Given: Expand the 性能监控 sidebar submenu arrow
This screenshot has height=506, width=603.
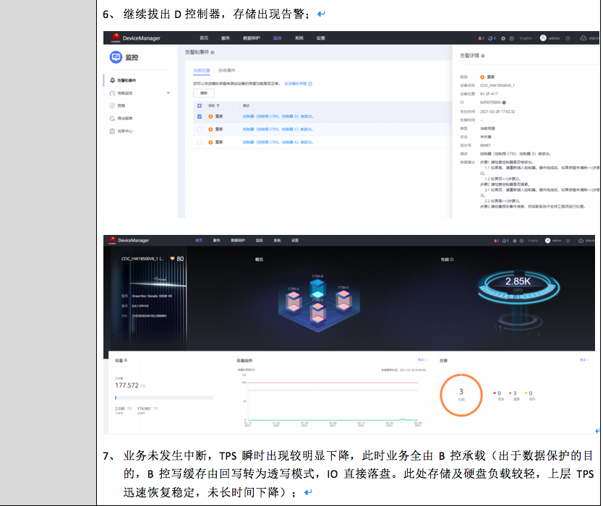Looking at the screenshot, I should click(x=168, y=93).
